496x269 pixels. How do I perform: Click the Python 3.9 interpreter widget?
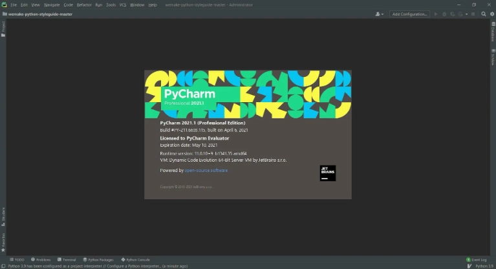click(x=484, y=266)
